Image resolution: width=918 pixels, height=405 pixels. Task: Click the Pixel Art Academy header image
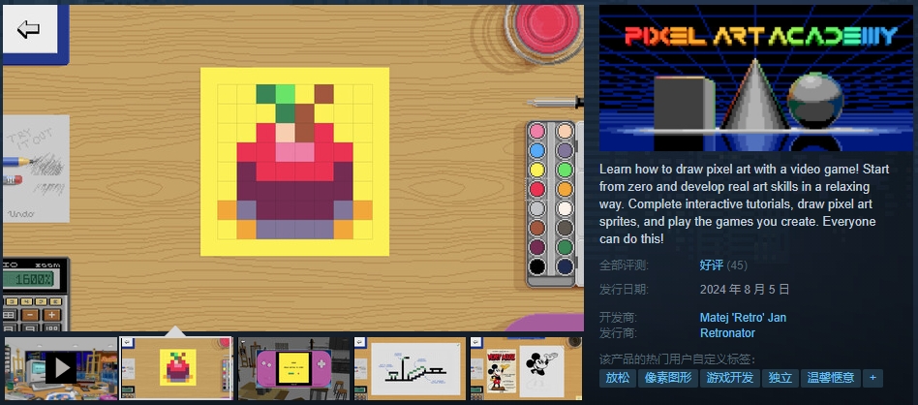[756, 78]
